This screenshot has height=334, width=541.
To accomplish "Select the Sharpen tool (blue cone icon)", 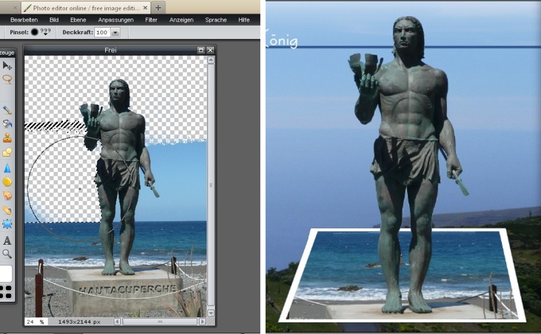I will point(7,167).
